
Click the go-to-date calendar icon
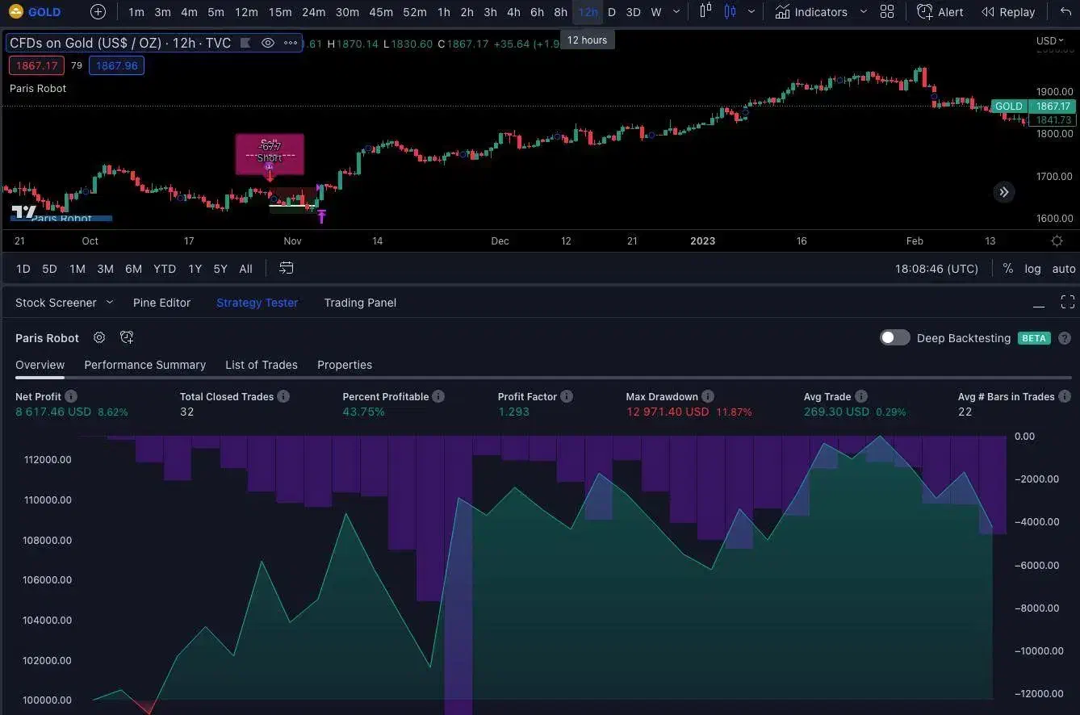[287, 269]
